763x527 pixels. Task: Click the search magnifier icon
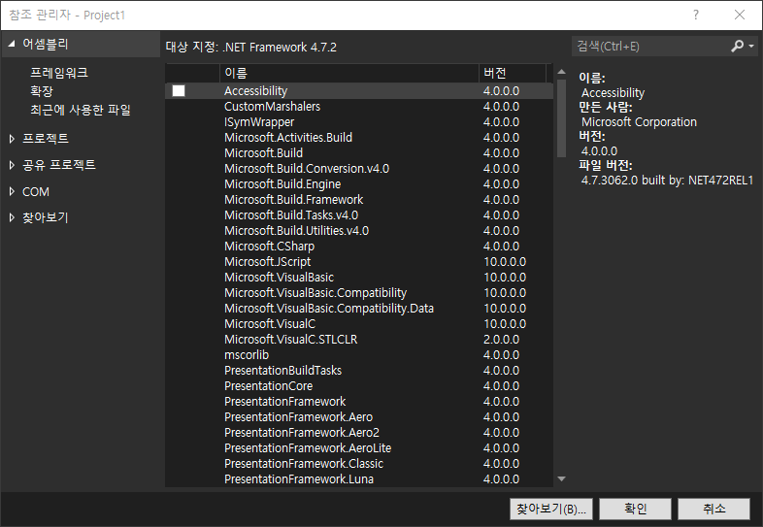click(x=737, y=47)
